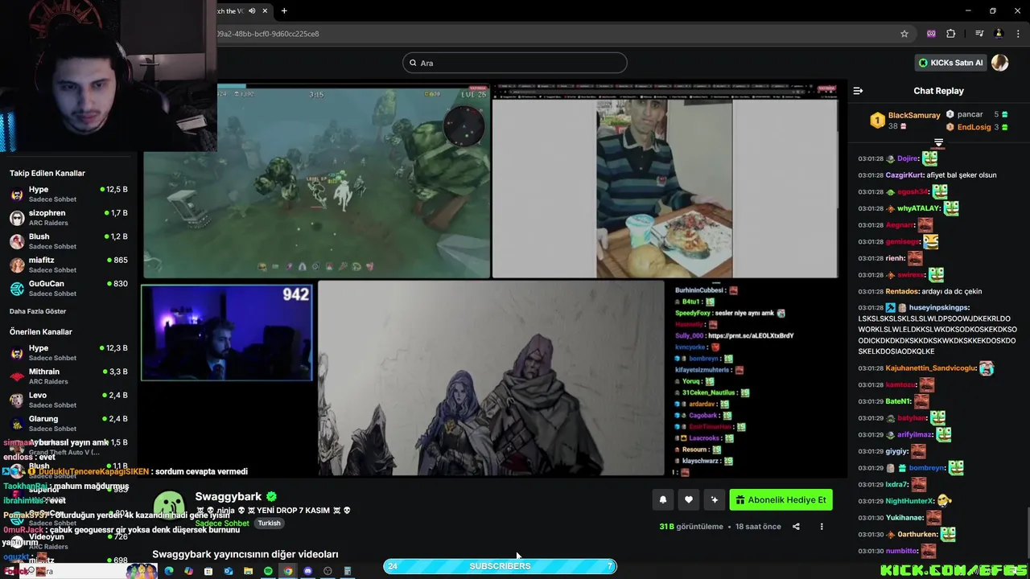Viewport: 1030px width, 579px height.
Task: Toggle the heart follow button
Action: (x=689, y=500)
